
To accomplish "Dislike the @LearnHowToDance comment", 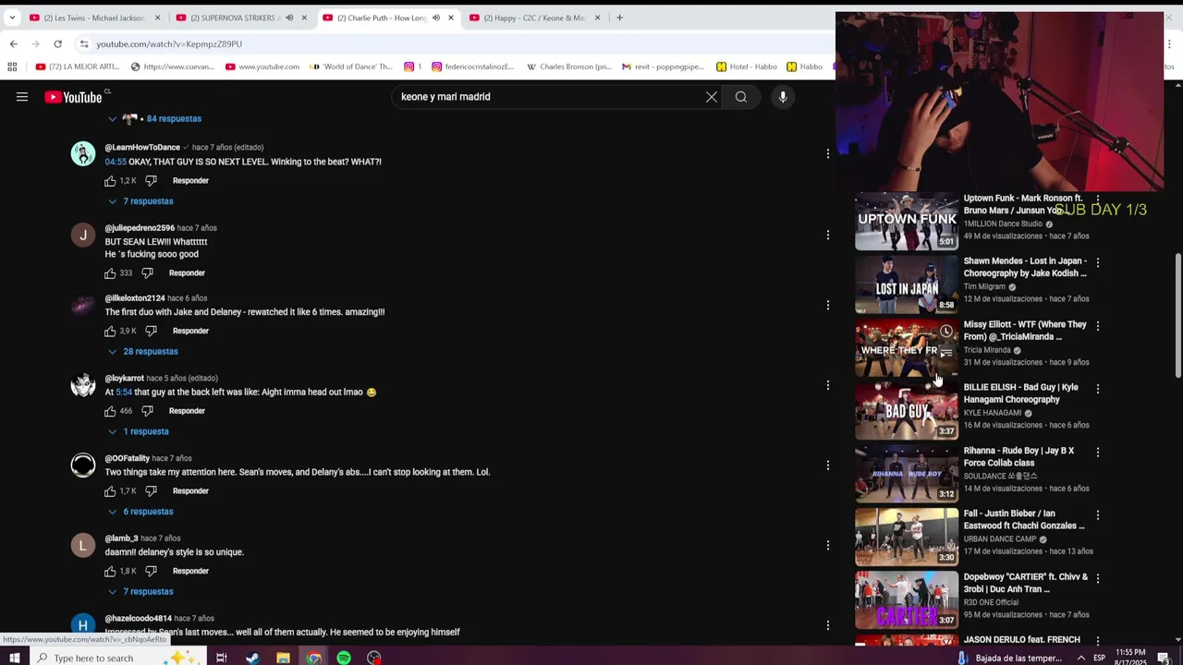I will click(x=152, y=181).
